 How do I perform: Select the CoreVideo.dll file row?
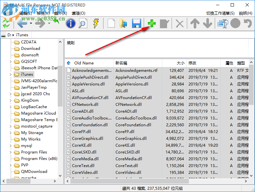pyautogui.click(x=157, y=172)
